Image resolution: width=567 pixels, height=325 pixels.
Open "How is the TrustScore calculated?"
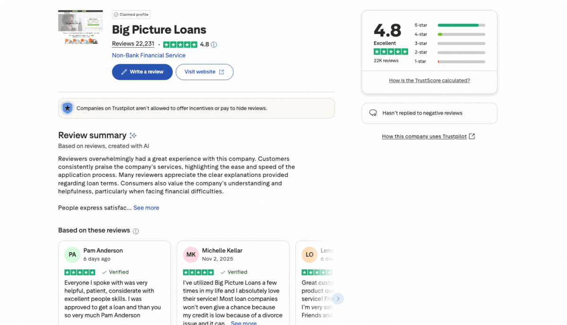tap(429, 80)
